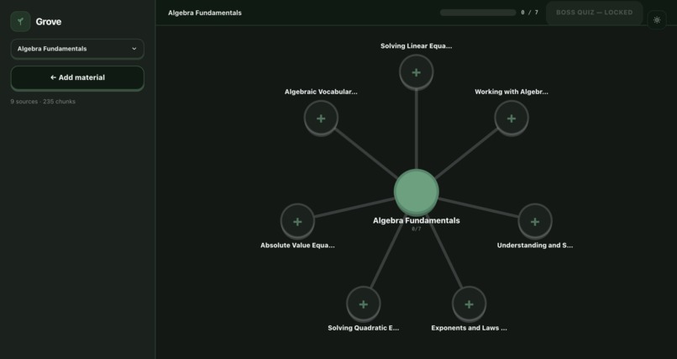Click the Add material button
Screen dimensions: 677x359
pos(77,77)
